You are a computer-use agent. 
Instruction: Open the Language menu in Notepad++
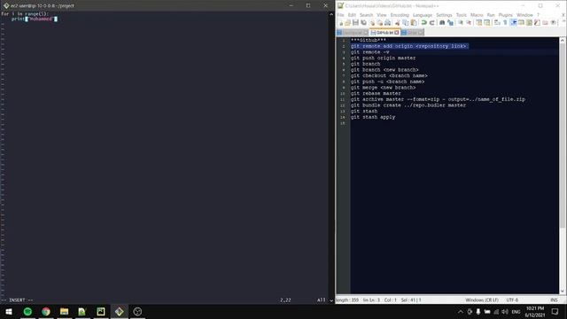click(x=423, y=15)
